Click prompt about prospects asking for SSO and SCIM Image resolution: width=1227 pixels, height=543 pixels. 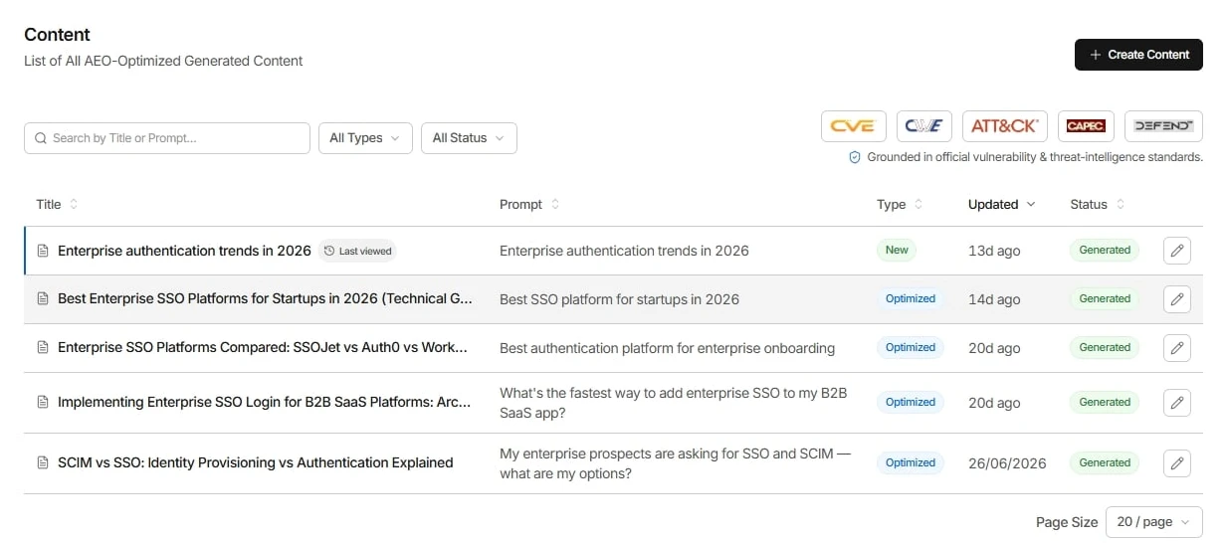pyautogui.click(x=676, y=463)
